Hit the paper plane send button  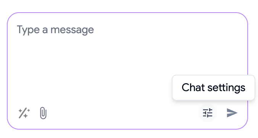click(x=232, y=113)
